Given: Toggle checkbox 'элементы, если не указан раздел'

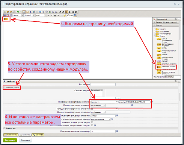Looking at the screenshot, I should click(92, 122).
